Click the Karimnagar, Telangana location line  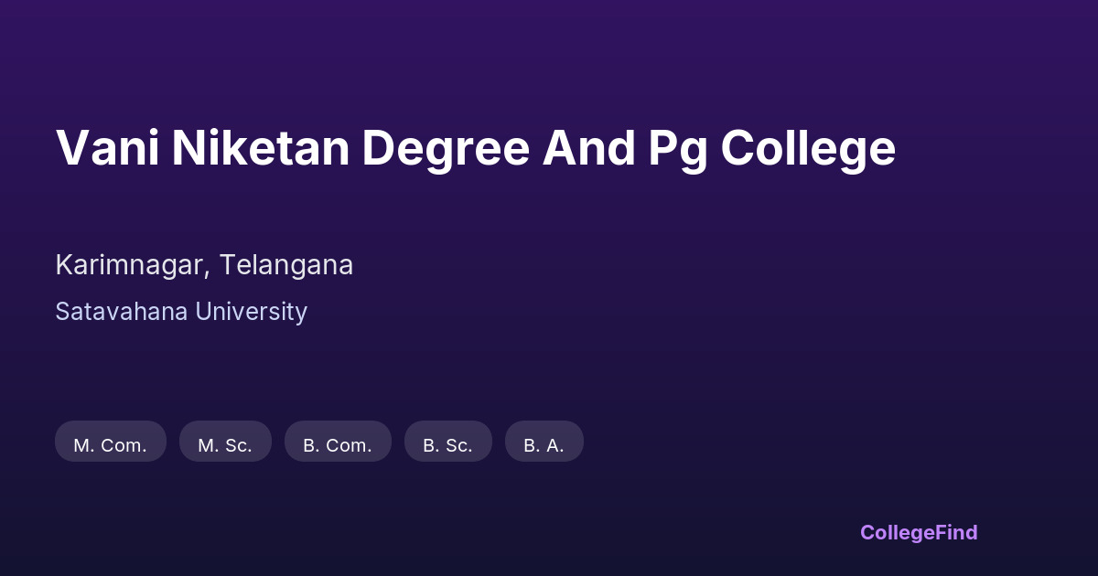[x=204, y=265]
